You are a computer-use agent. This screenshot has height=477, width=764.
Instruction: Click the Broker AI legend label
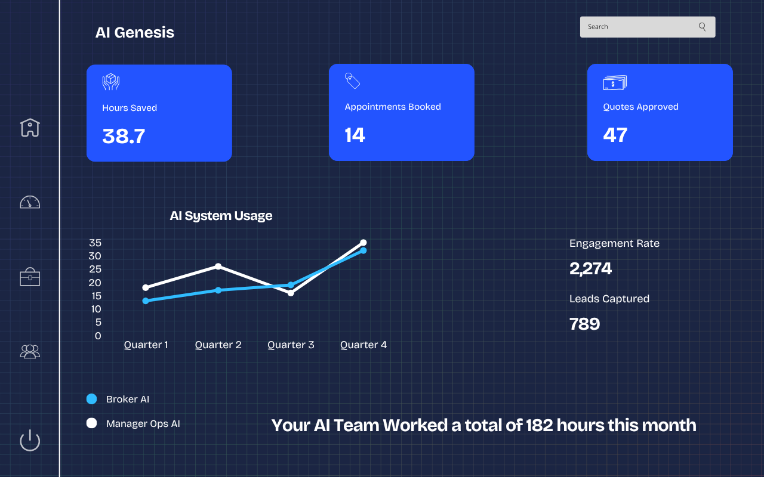coord(128,399)
